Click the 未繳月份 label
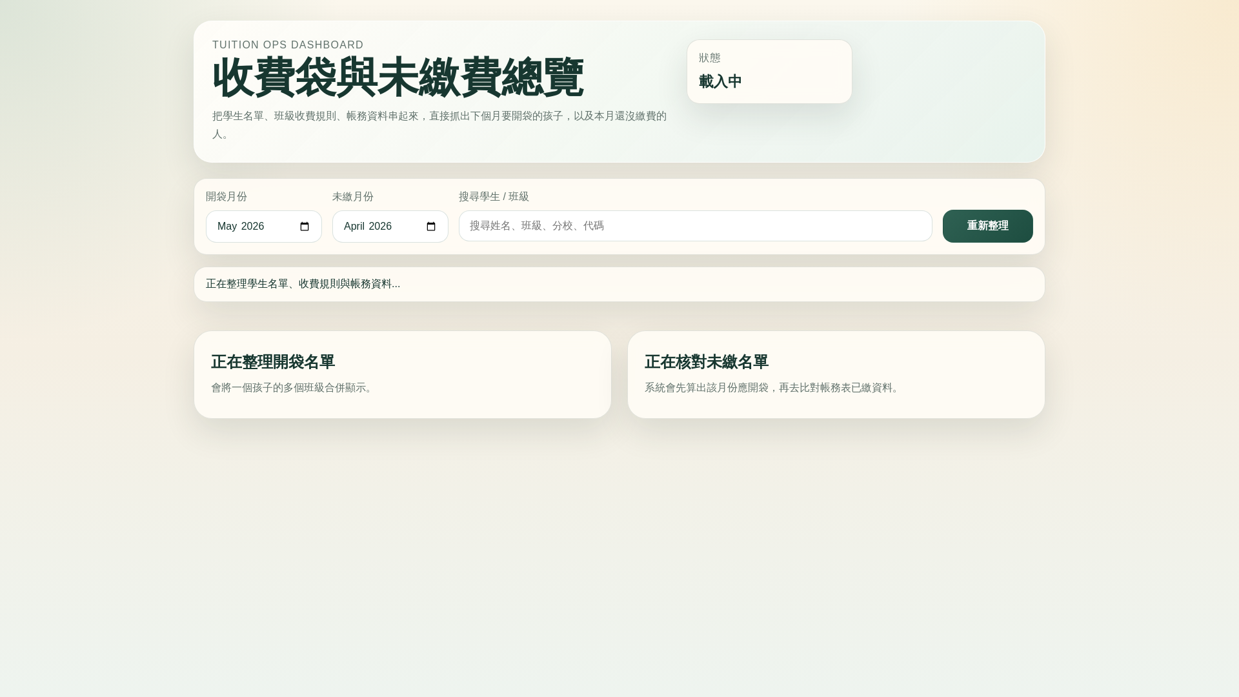Viewport: 1239px width, 697px height. pyautogui.click(x=353, y=196)
